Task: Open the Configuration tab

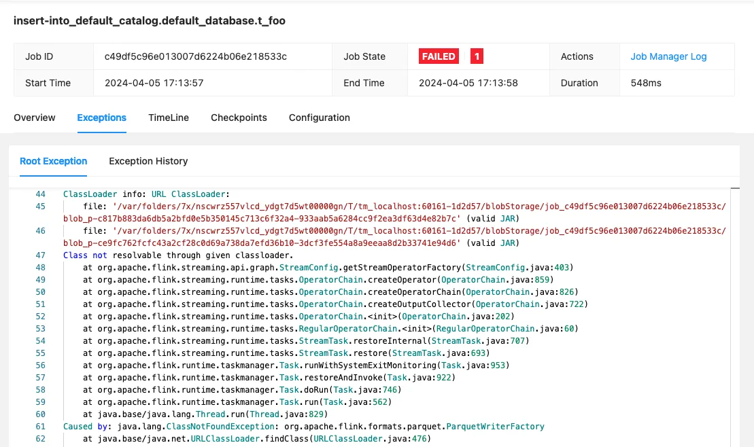Action: [x=319, y=118]
